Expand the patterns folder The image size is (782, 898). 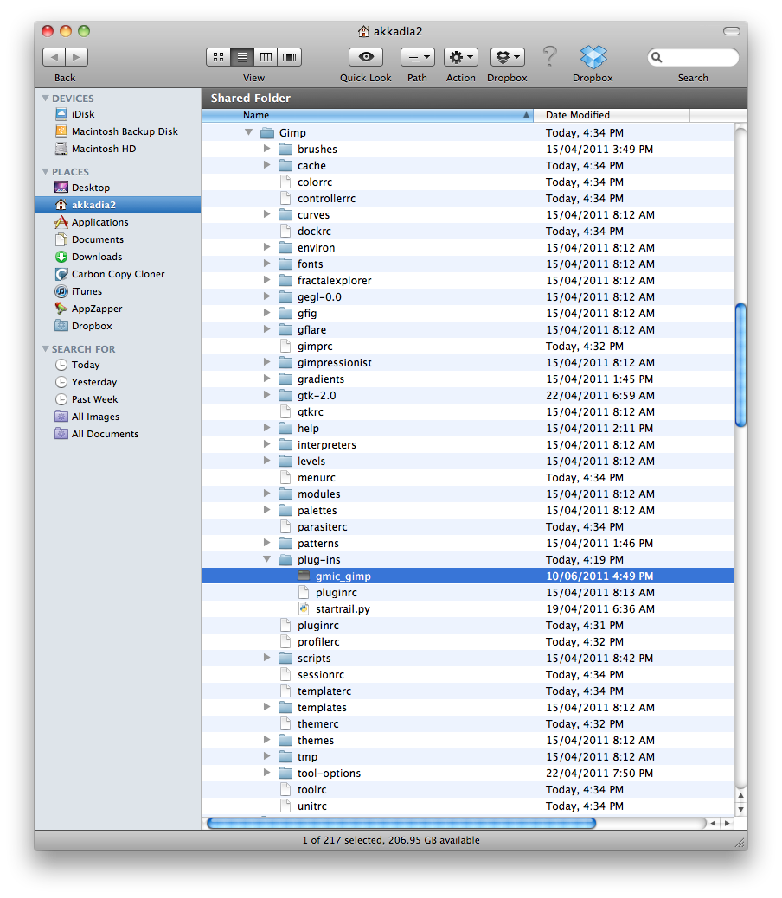coord(266,543)
